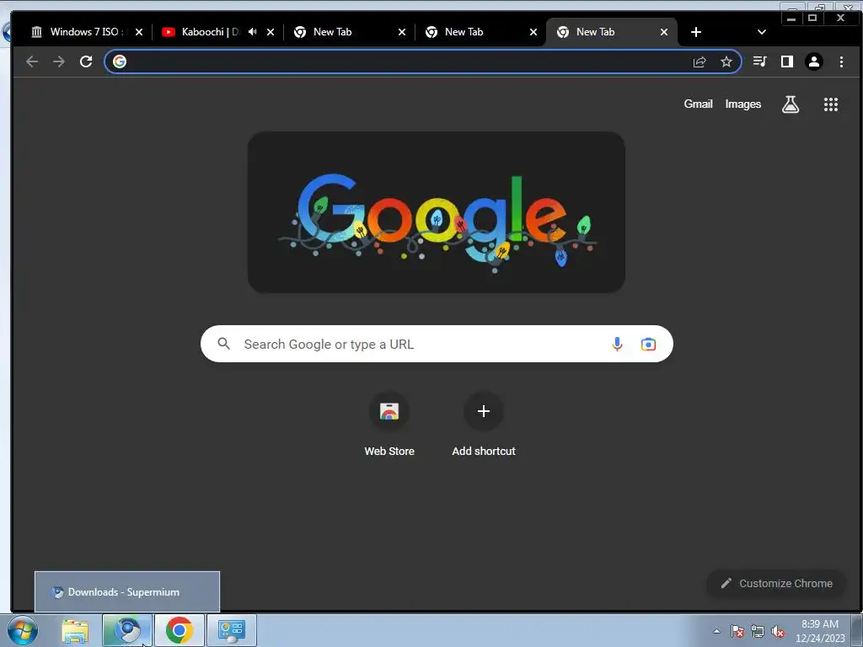
Task: Click the taskbar clock showing 8:39 AM
Action: [x=820, y=631]
